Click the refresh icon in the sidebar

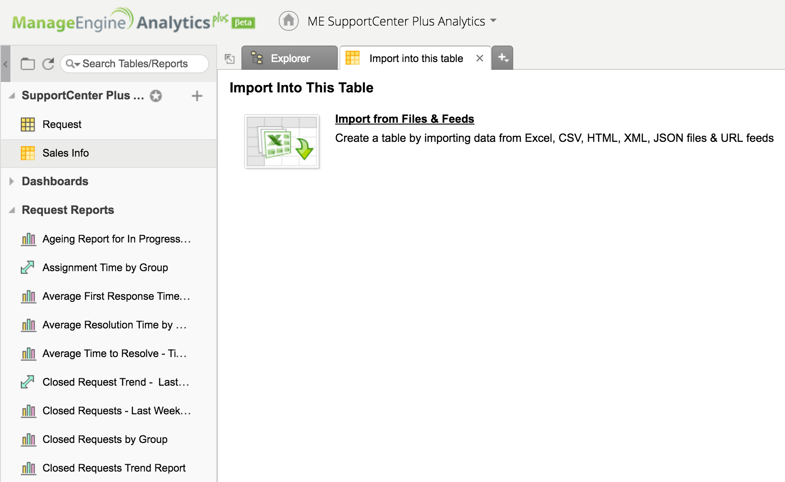48,63
